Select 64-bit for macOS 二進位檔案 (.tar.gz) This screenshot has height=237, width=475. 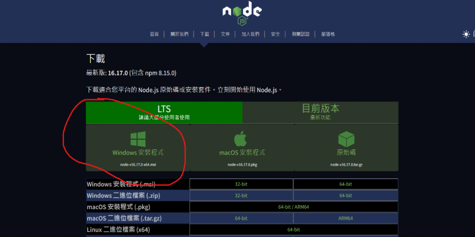click(241, 218)
